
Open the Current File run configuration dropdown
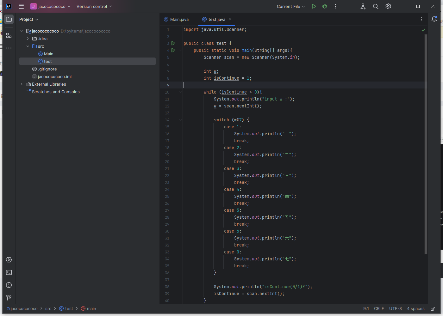click(x=291, y=6)
